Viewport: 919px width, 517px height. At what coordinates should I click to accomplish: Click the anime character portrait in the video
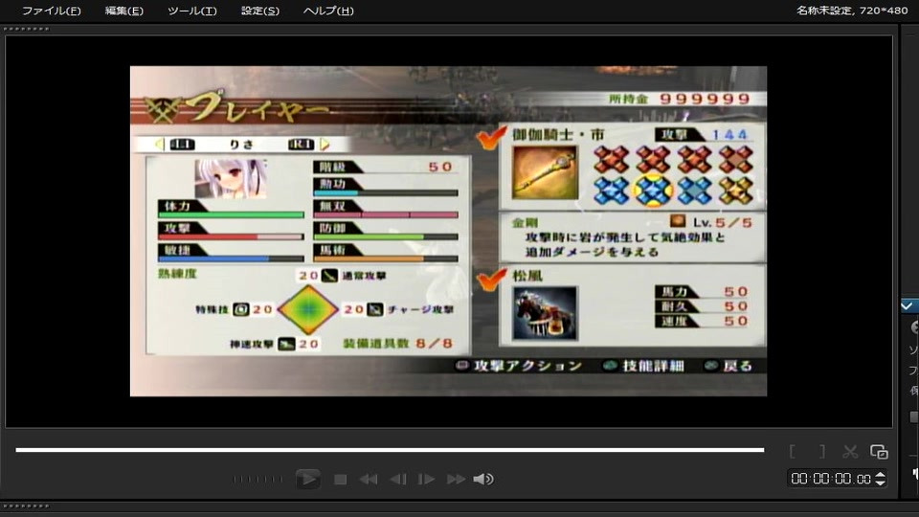click(231, 178)
